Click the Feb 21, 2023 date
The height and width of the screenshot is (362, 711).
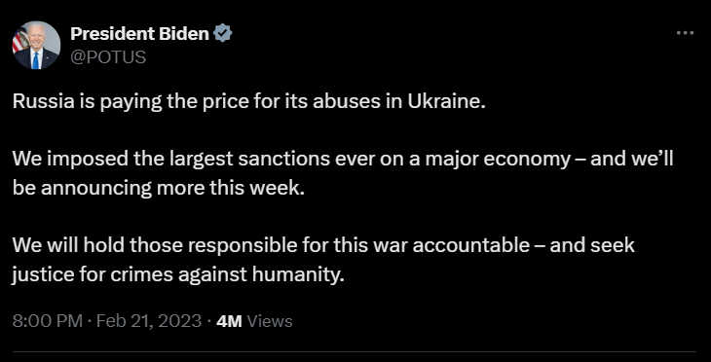click(149, 321)
